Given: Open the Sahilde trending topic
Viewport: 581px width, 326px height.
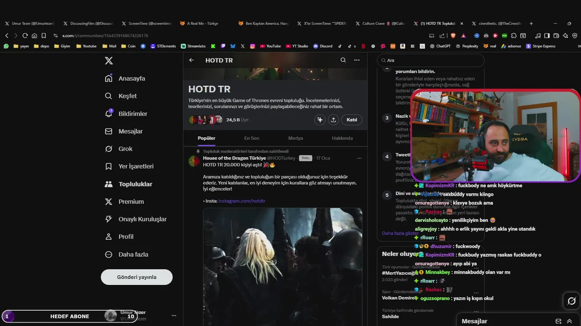Looking at the screenshot, I should (x=390, y=316).
